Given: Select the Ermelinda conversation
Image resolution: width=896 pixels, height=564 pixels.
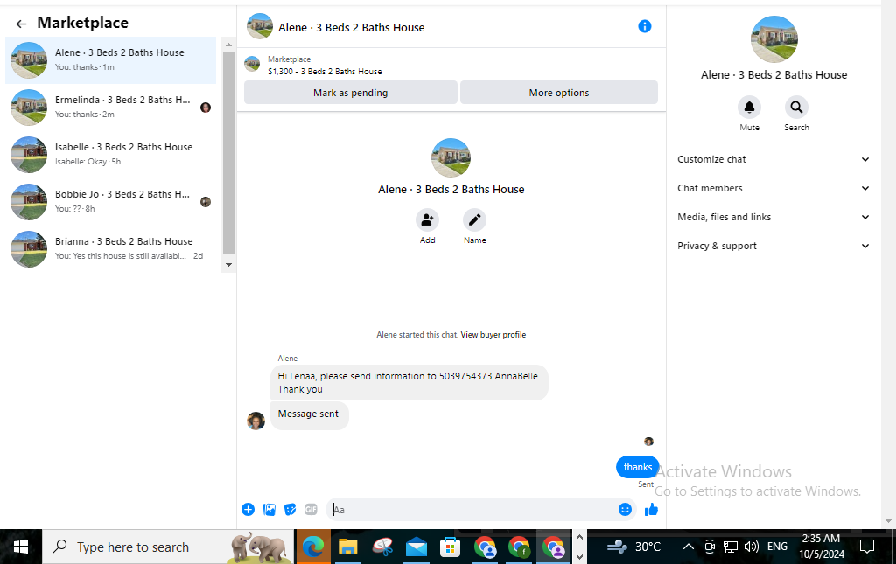Looking at the screenshot, I should (111, 108).
